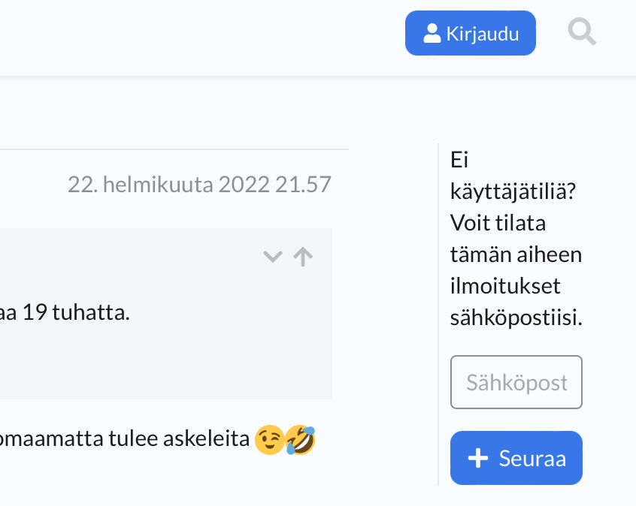The width and height of the screenshot is (636, 506).
Task: Click the user silhouette icon in Kirjaudu
Action: (432, 33)
